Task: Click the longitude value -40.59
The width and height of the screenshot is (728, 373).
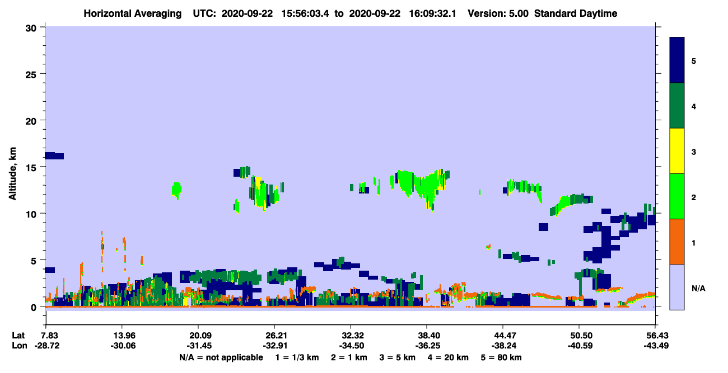Action: pyautogui.click(x=579, y=346)
